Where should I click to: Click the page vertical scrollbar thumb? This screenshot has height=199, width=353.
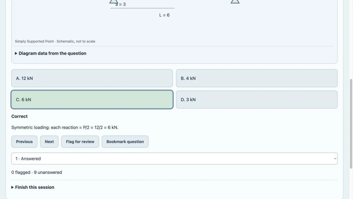point(351,124)
